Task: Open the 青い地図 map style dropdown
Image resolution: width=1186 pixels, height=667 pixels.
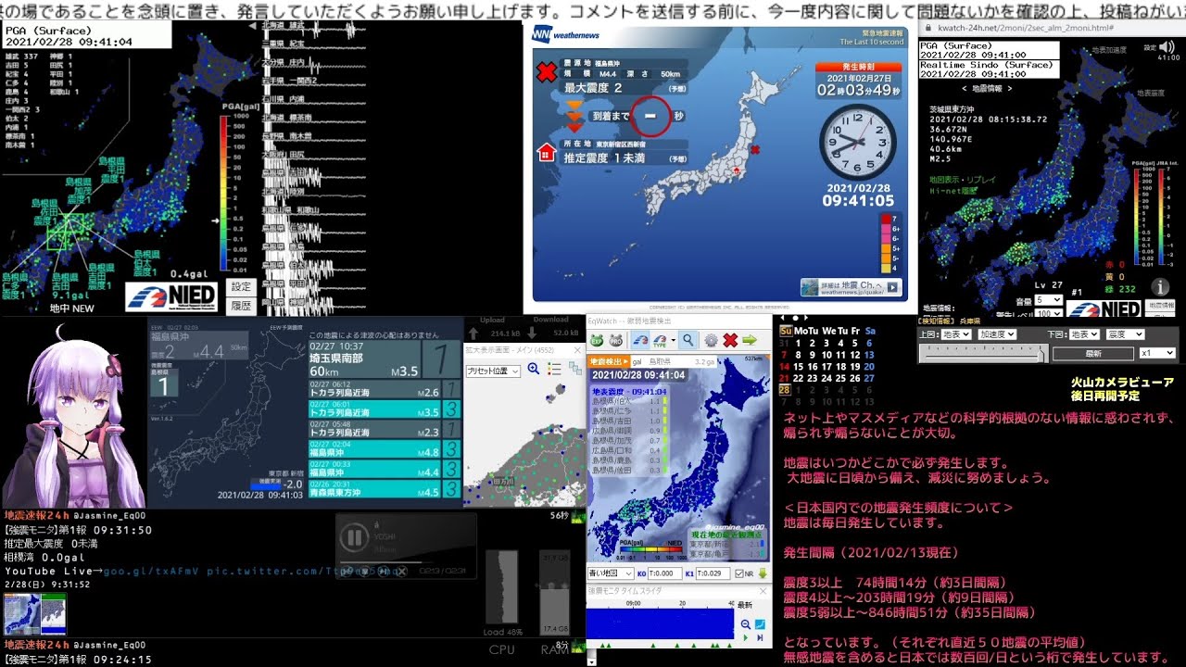Action: [x=609, y=573]
